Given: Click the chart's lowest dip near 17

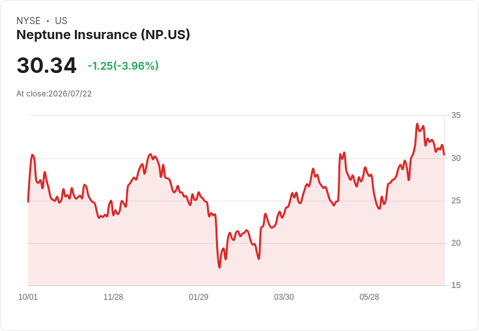Looking at the screenshot, I should (219, 267).
